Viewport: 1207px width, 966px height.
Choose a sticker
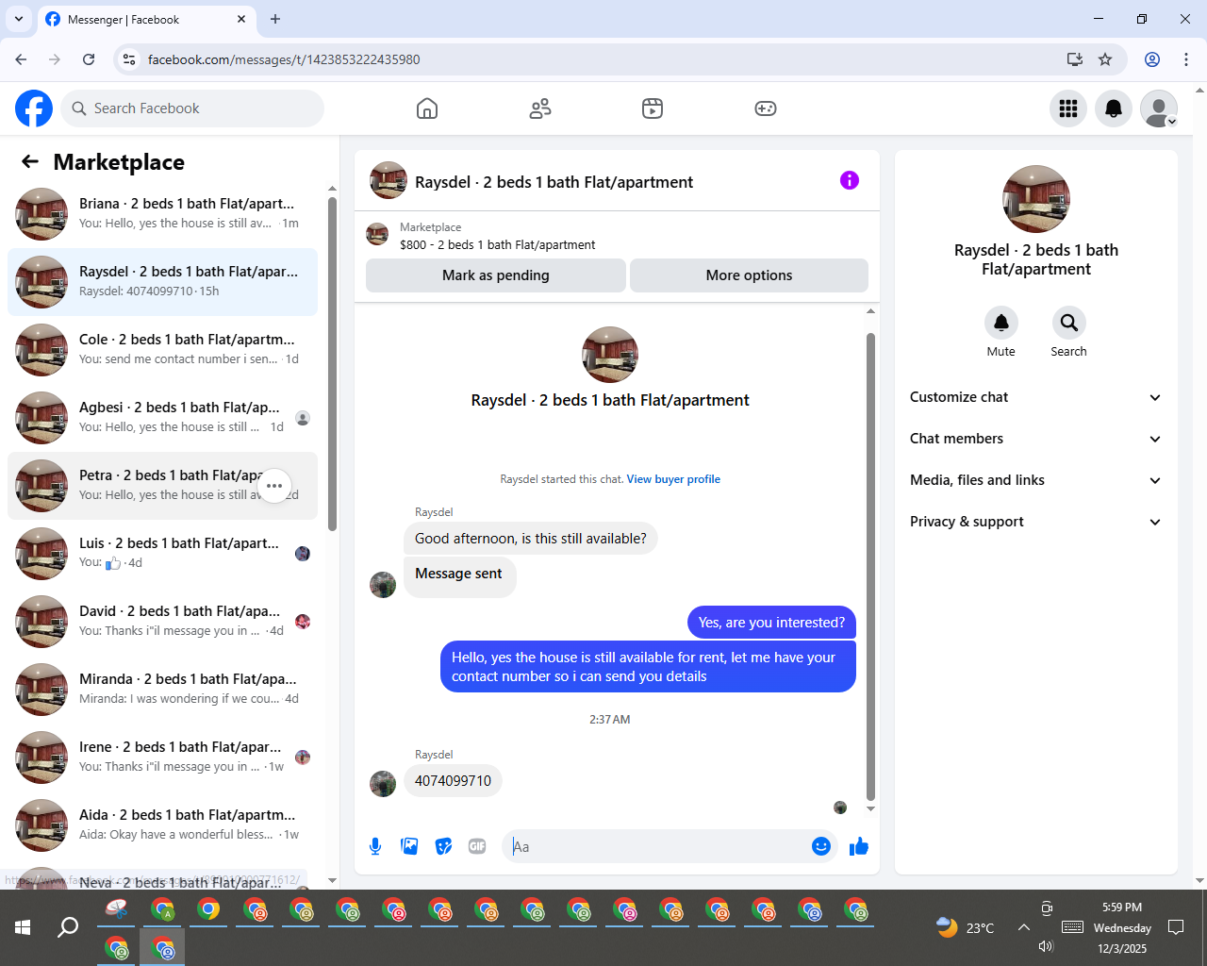(443, 846)
